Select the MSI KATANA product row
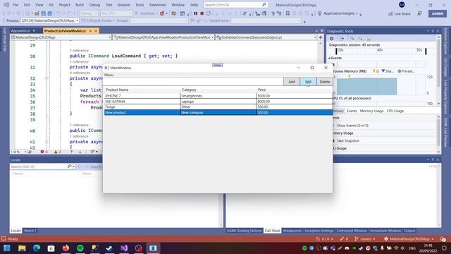 click(218, 102)
